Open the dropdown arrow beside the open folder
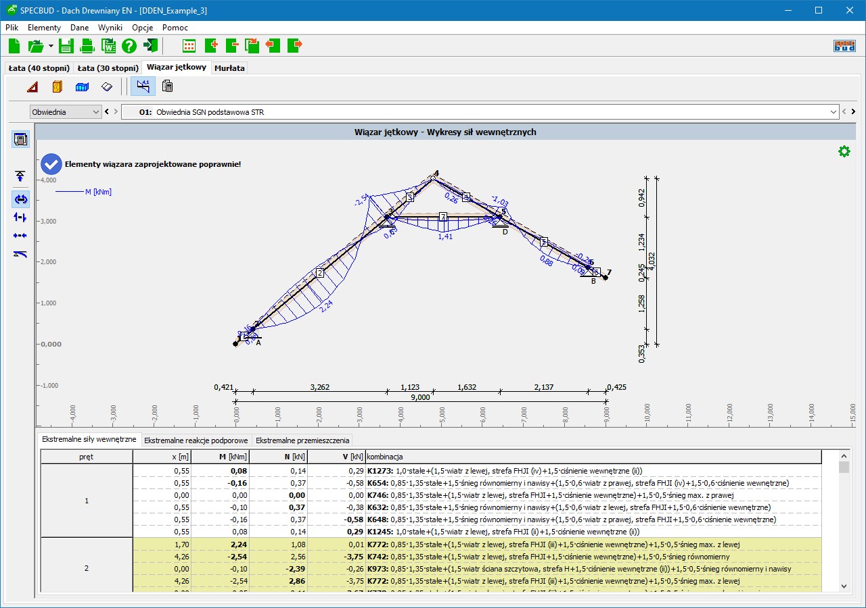 click(51, 46)
